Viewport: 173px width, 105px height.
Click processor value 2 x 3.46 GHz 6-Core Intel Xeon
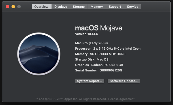pyautogui.click(x=117, y=48)
